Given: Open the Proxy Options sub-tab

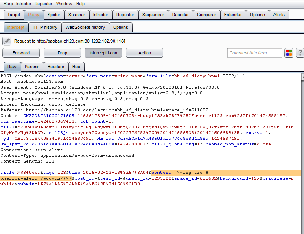Looking at the screenshot, I should coord(120,27).
